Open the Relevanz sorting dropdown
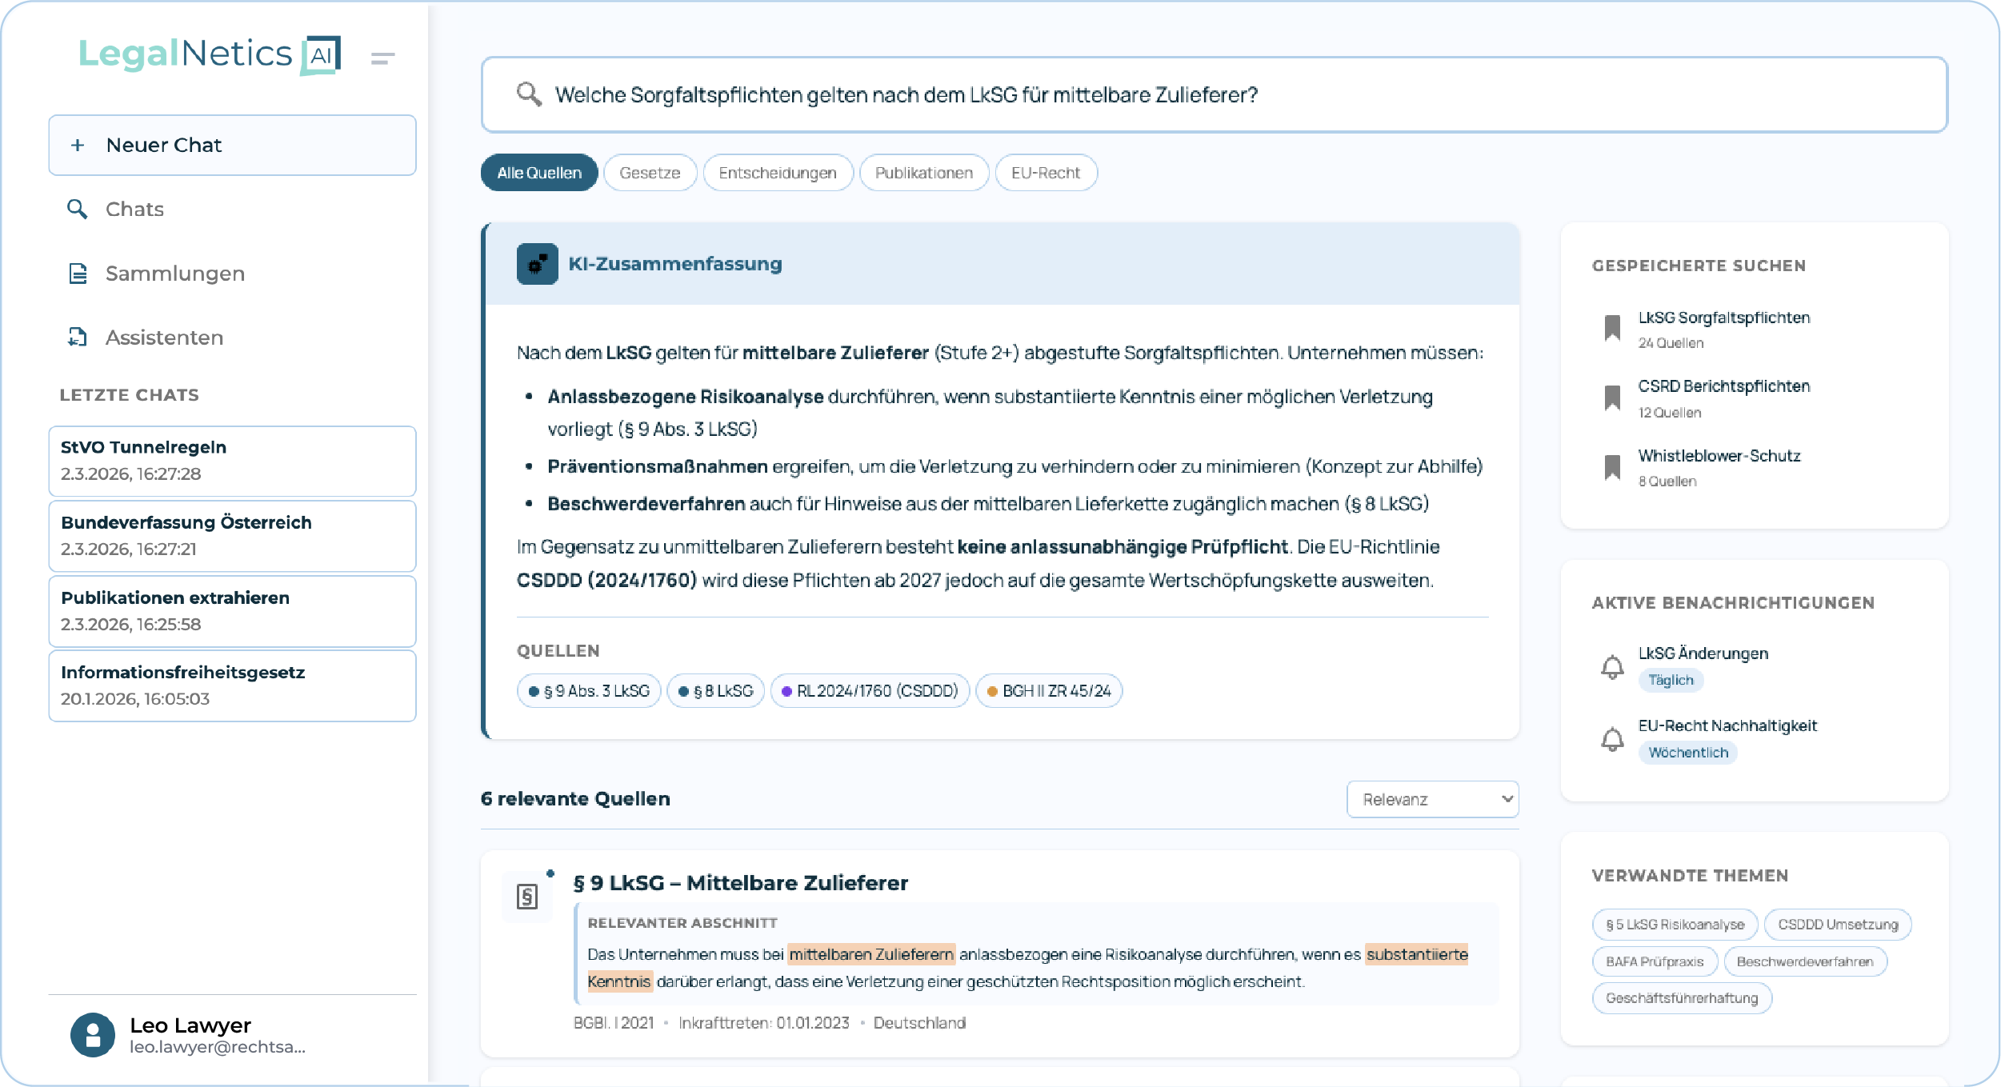The image size is (2001, 1087). 1432,798
